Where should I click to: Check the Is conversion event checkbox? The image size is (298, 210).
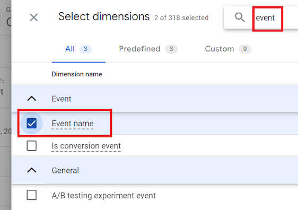pos(31,146)
